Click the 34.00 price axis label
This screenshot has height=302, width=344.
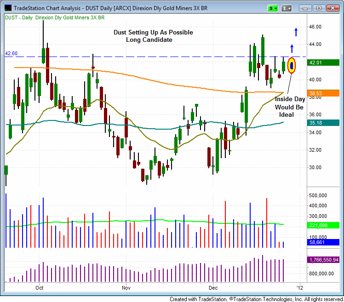[x=315, y=132]
